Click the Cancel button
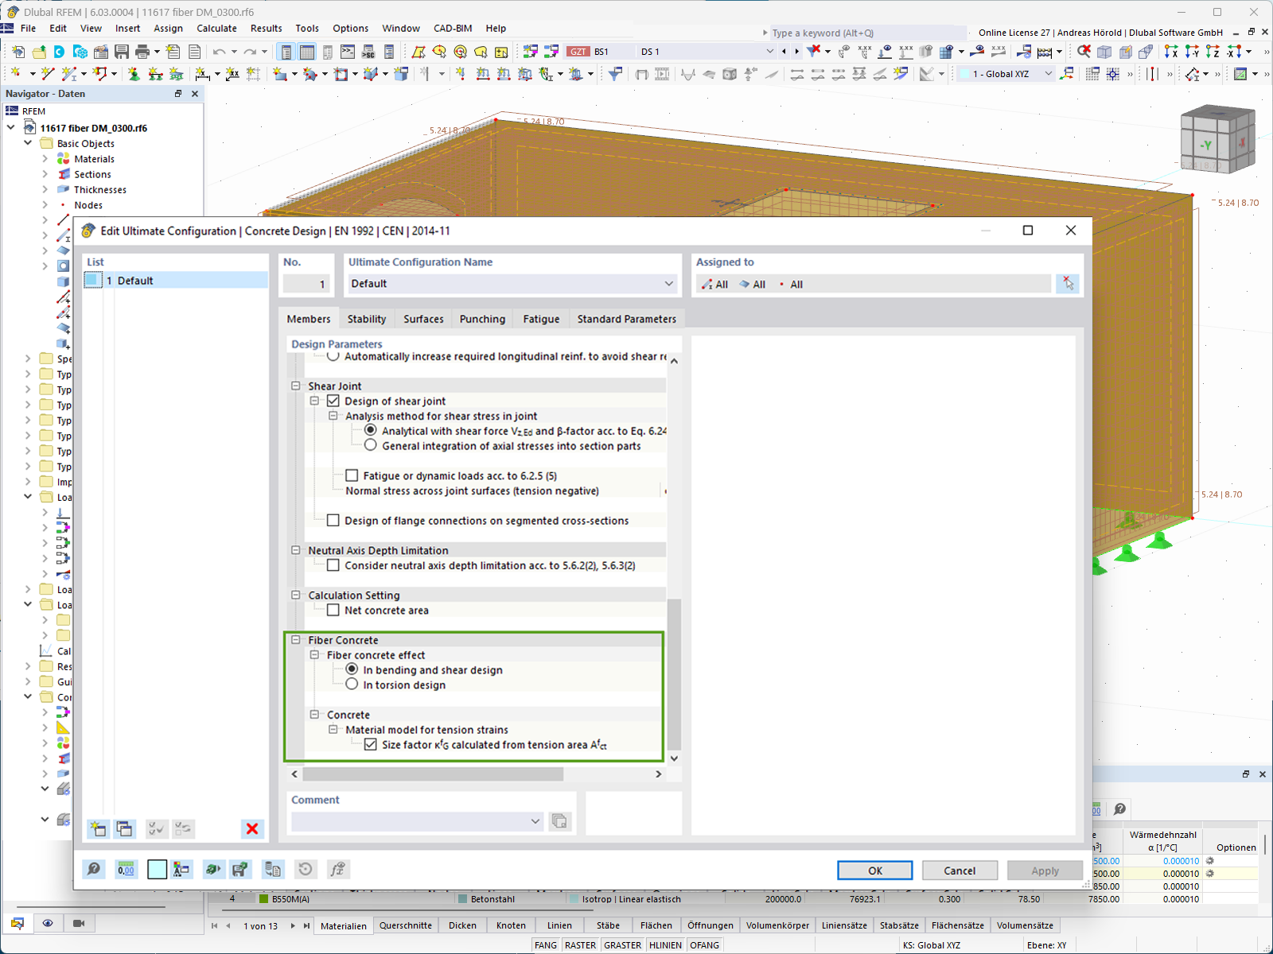1273x954 pixels. click(960, 871)
